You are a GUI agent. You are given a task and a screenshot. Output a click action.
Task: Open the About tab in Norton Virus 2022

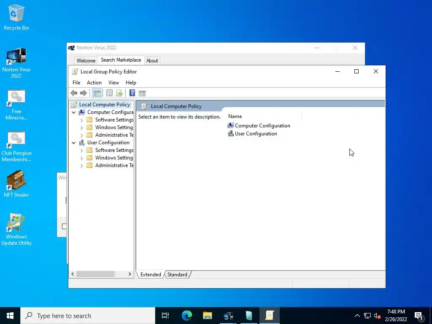(x=152, y=61)
